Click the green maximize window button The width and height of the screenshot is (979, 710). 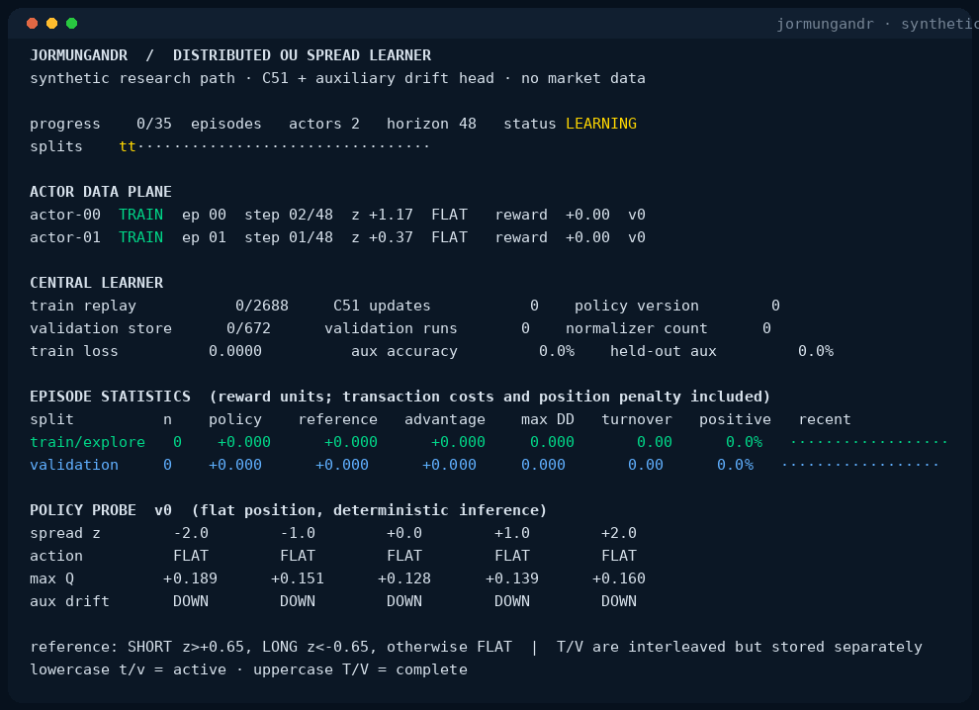tap(72, 23)
